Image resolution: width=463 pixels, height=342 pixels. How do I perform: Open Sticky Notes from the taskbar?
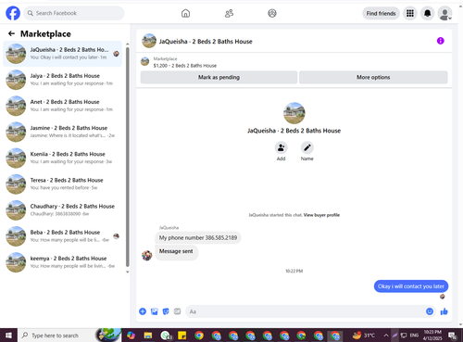pos(182,336)
